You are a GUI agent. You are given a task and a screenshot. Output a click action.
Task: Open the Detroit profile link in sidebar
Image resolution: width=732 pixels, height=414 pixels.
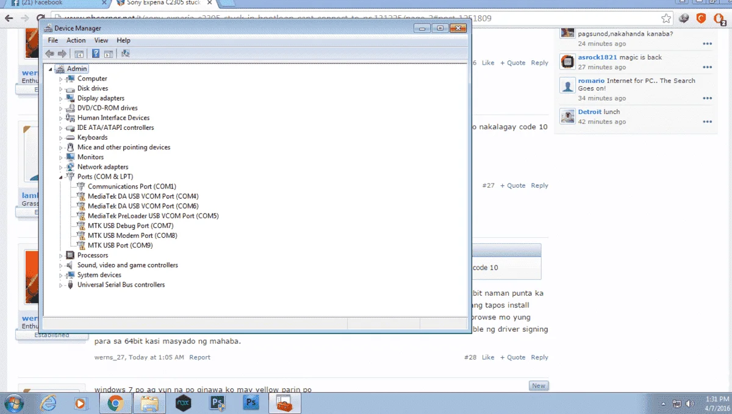pos(589,112)
